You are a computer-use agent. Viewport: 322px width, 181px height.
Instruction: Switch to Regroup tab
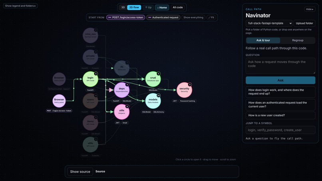click(x=298, y=40)
